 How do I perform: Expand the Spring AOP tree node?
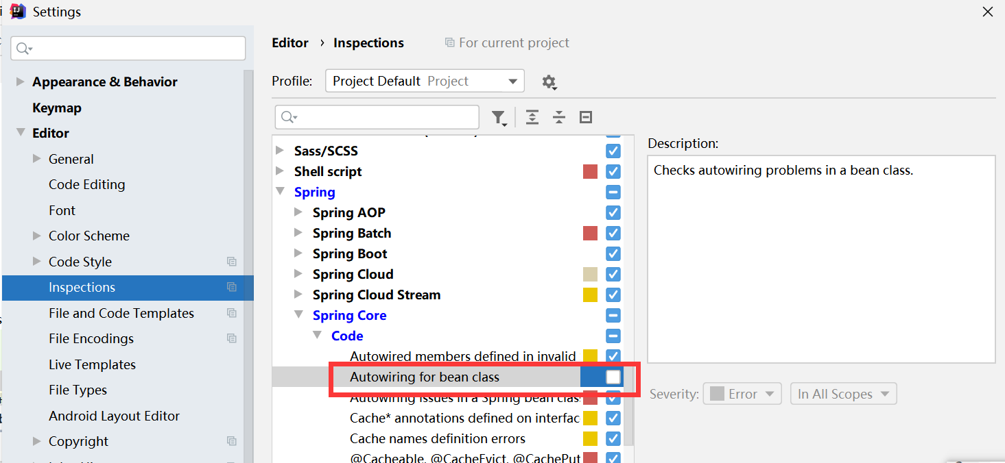click(x=298, y=212)
